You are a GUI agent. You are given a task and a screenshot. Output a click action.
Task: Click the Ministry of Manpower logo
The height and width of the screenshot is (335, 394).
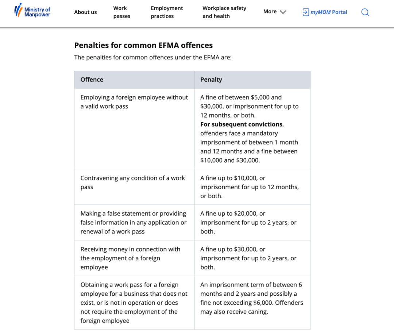pos(32,10)
